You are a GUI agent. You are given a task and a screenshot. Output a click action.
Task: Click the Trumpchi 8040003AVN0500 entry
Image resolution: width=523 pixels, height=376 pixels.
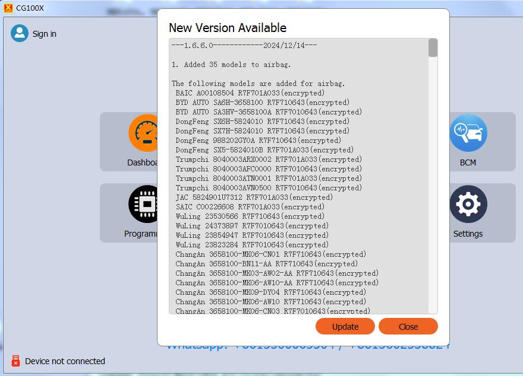coord(269,187)
